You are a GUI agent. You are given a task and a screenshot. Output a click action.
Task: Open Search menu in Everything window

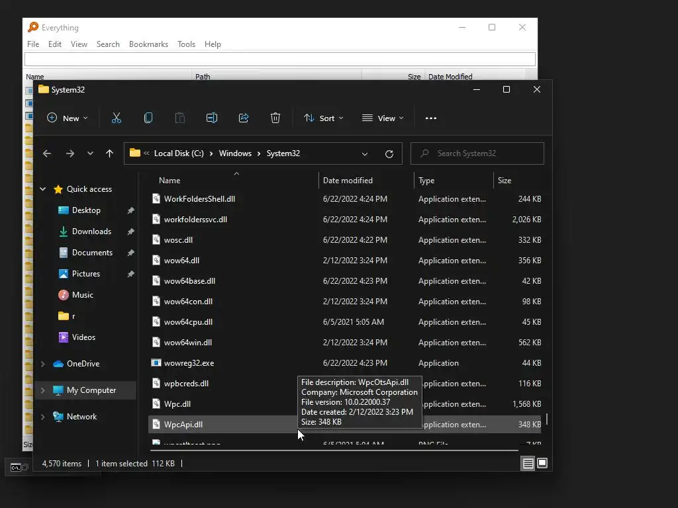[108, 44]
